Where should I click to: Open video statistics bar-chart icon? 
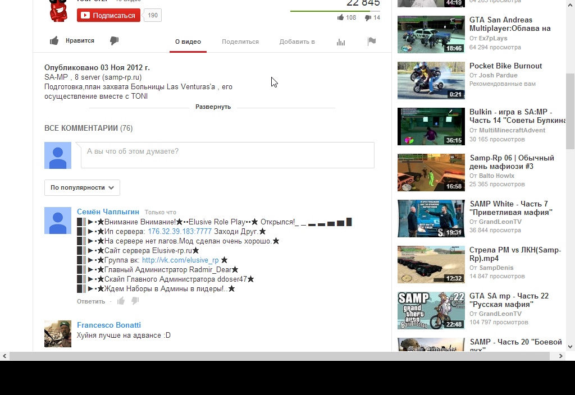[x=341, y=42]
